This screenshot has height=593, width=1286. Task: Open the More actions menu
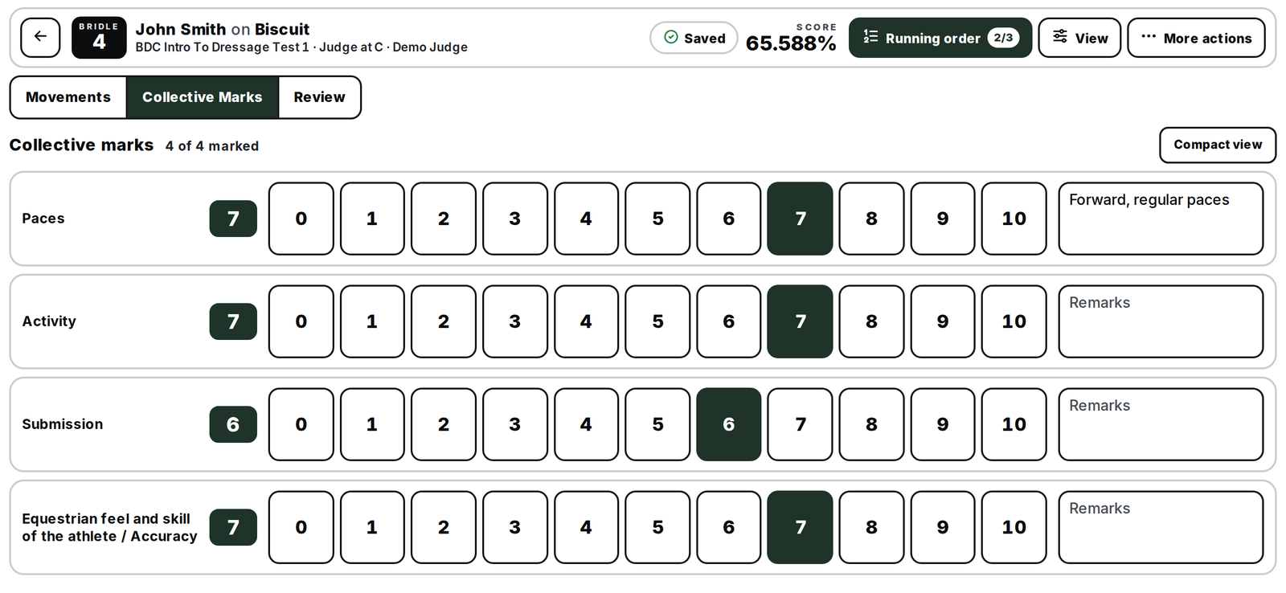pyautogui.click(x=1196, y=38)
